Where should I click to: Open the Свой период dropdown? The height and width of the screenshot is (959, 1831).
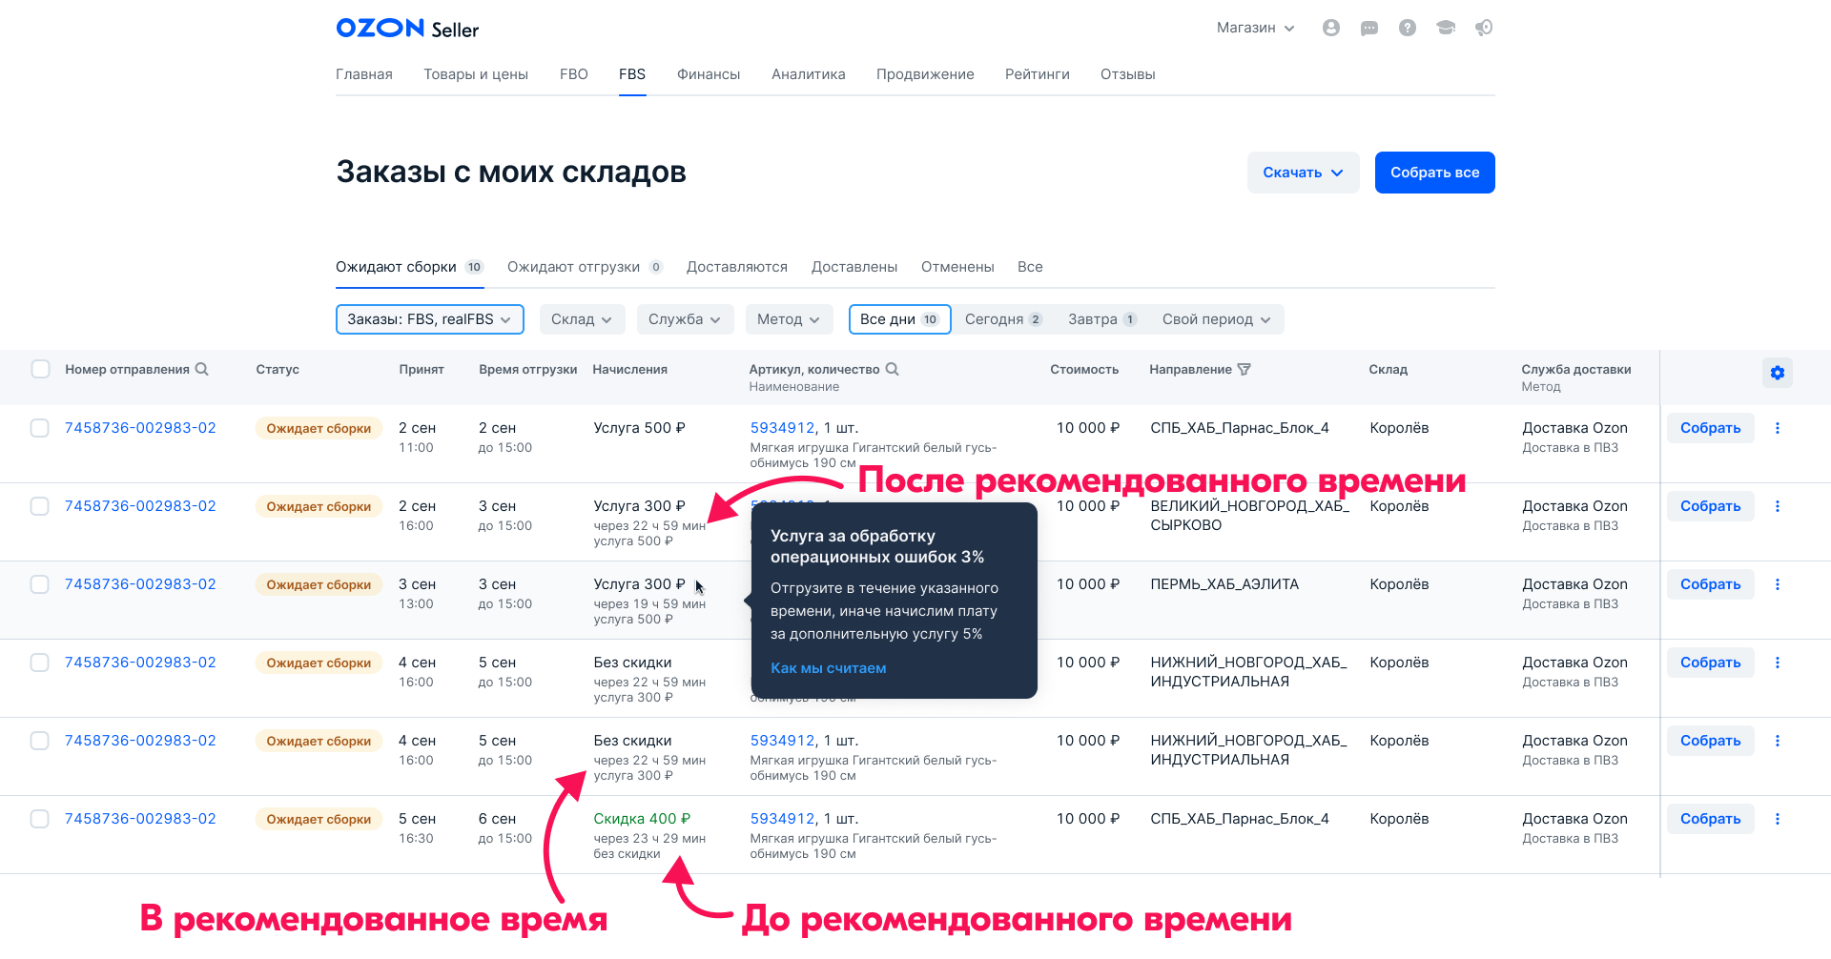pyautogui.click(x=1217, y=319)
